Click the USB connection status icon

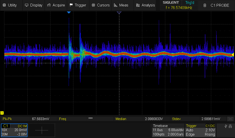click(225, 126)
